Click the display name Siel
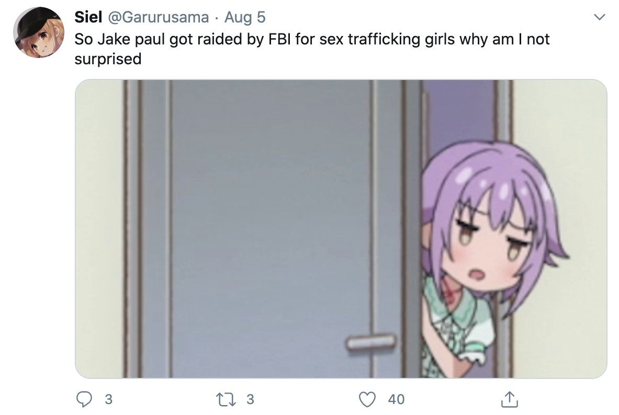The image size is (619, 415). (x=88, y=17)
